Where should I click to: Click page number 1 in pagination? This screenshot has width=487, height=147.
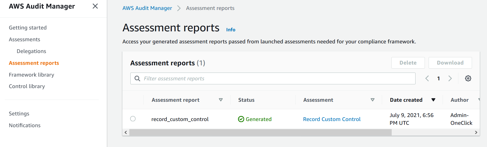point(439,78)
